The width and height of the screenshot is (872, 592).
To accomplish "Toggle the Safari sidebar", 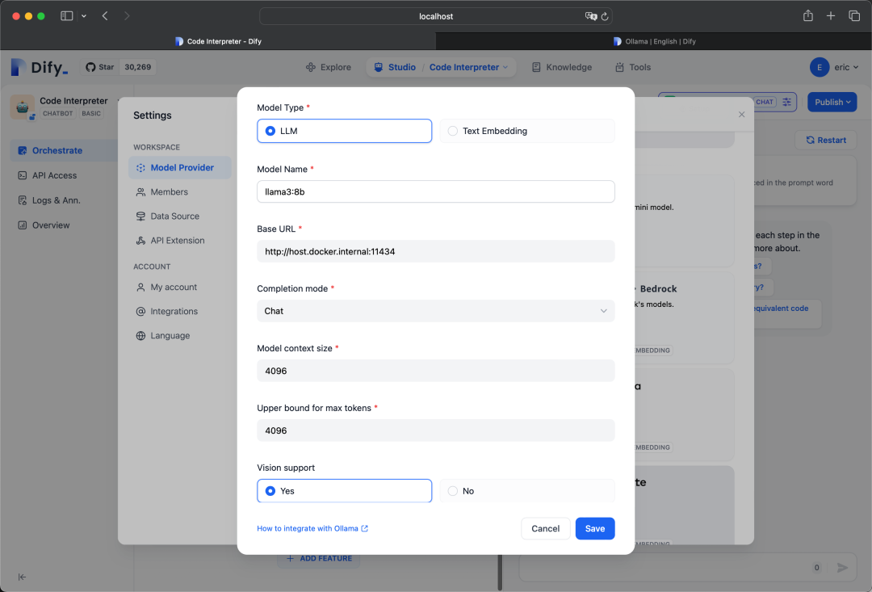I will 67,16.
